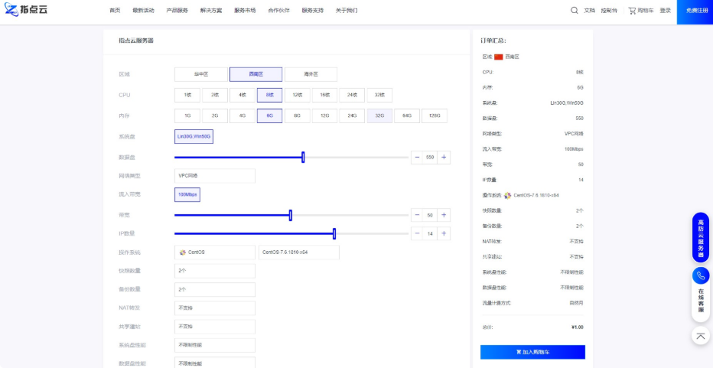
Task: Expand the 网络类型 VPC网络 dropdown
Action: coord(214,175)
